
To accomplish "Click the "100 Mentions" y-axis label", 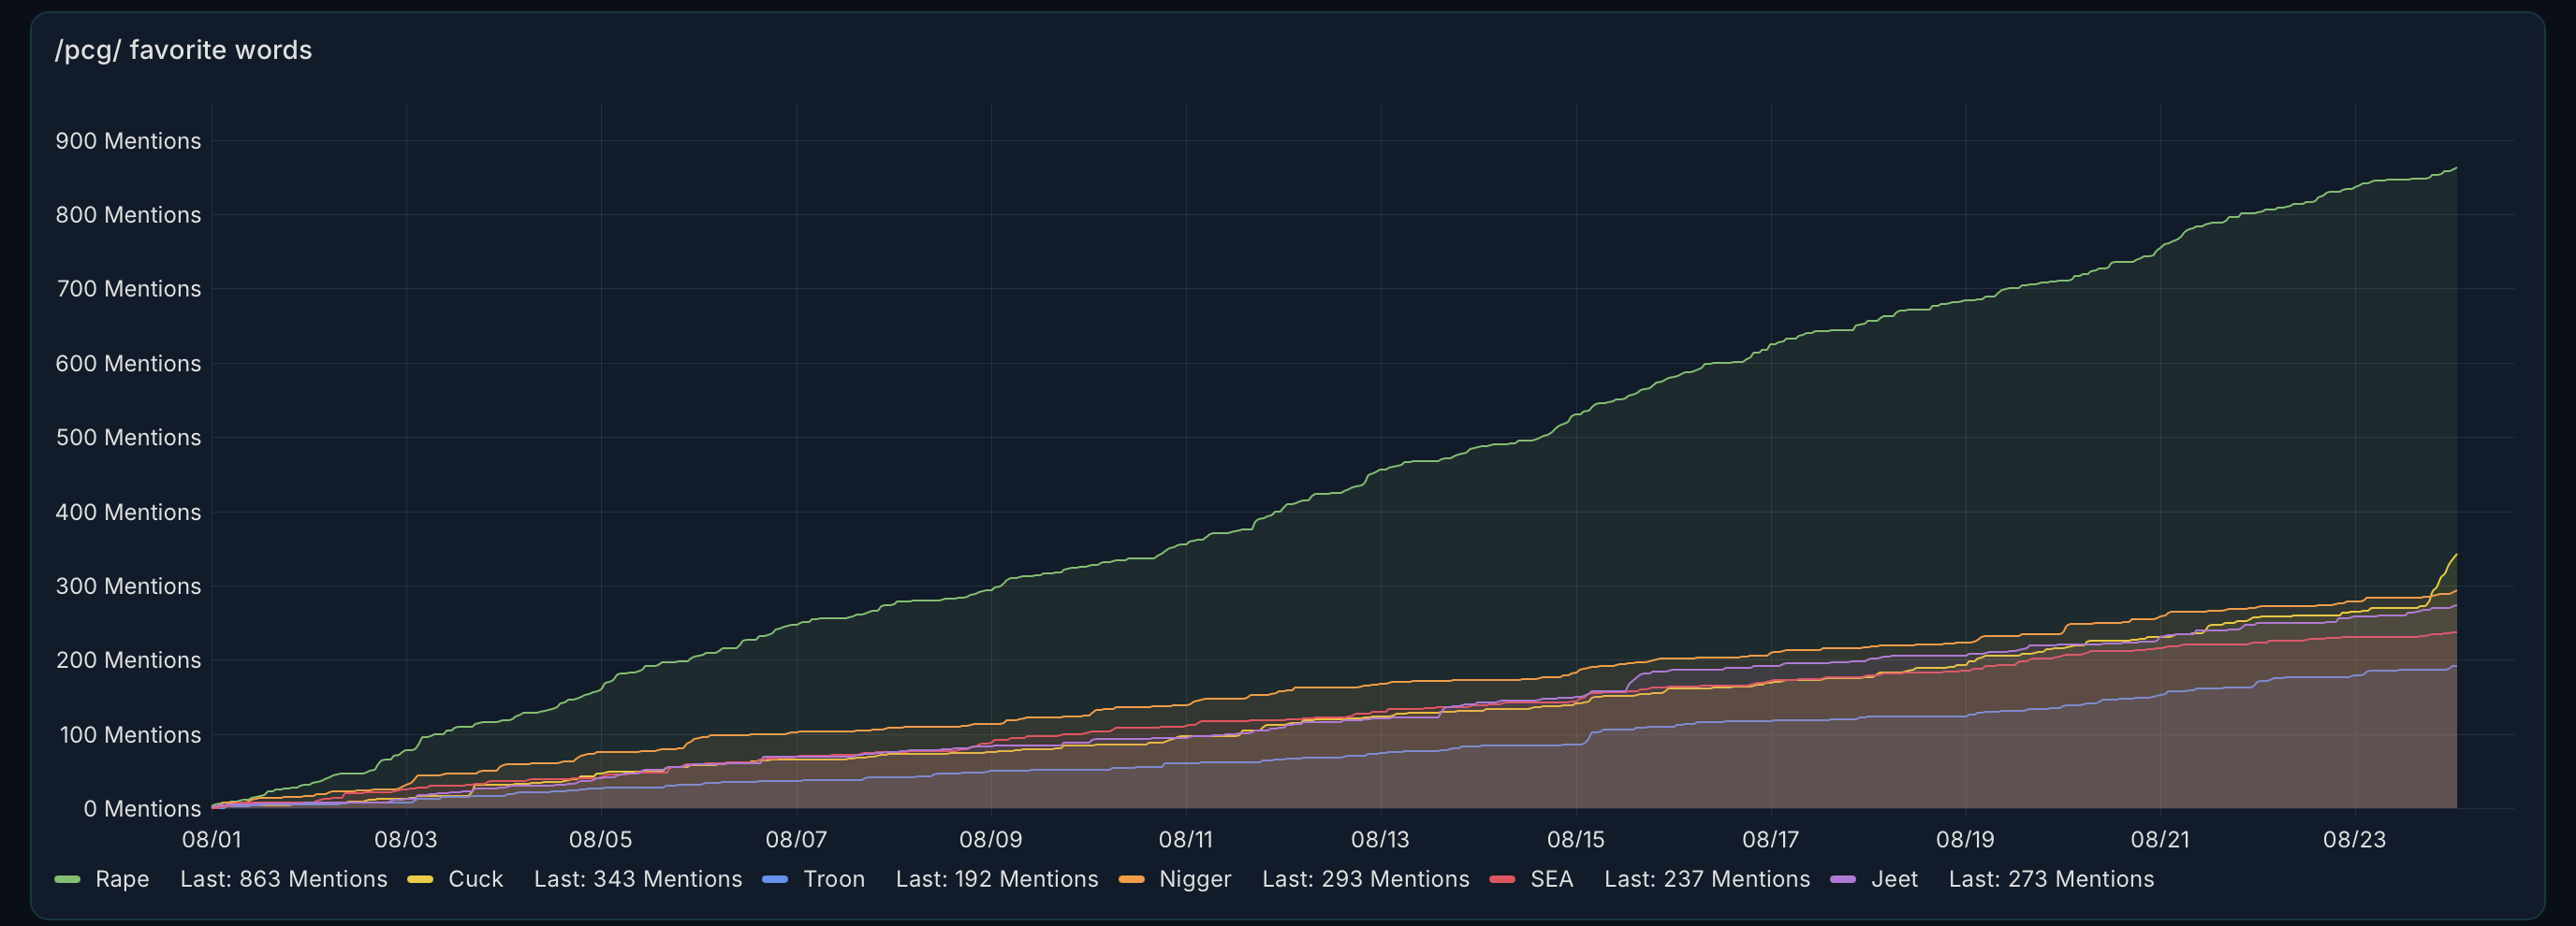I will click(130, 735).
